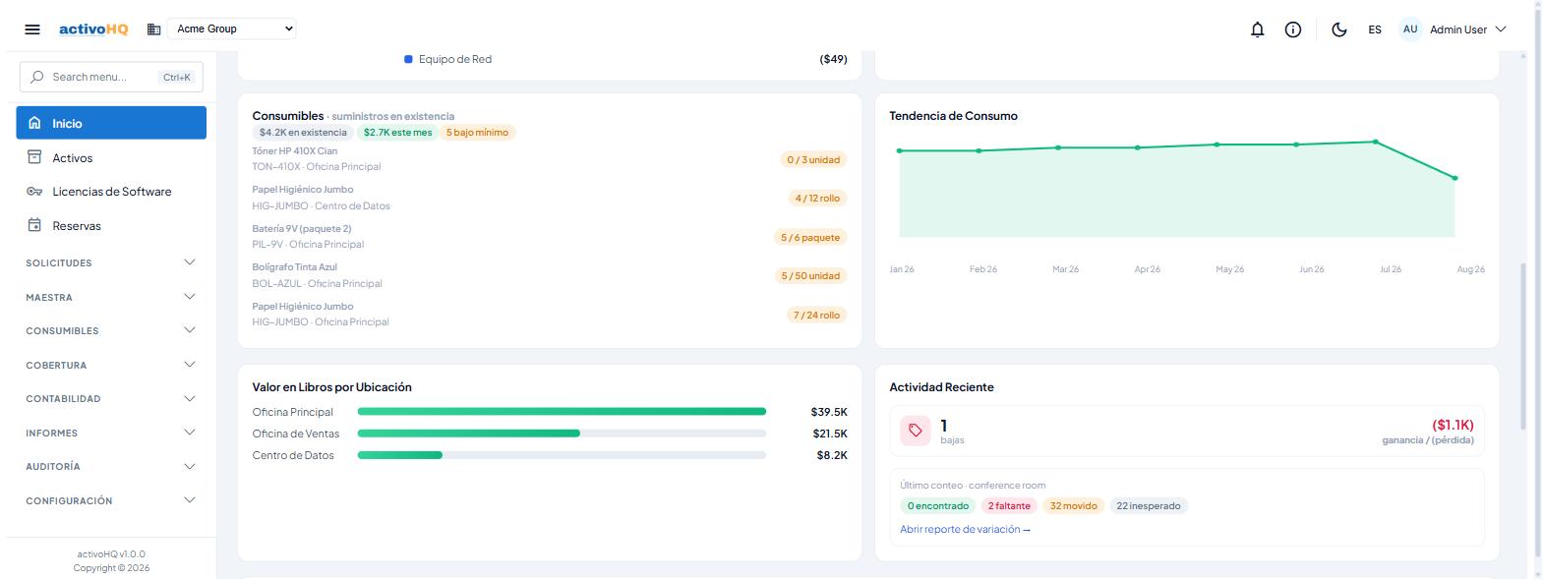Expand the CONSUMIBLES section

[111, 330]
